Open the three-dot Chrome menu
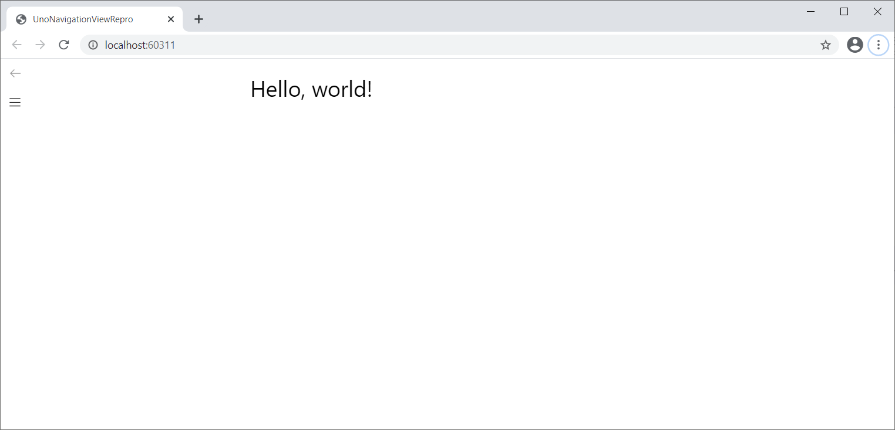Screen dimensions: 895x430 pos(879,45)
